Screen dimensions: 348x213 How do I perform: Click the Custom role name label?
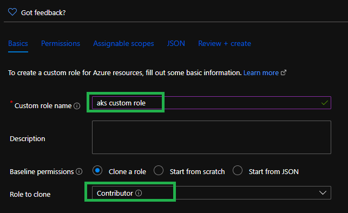click(x=43, y=106)
